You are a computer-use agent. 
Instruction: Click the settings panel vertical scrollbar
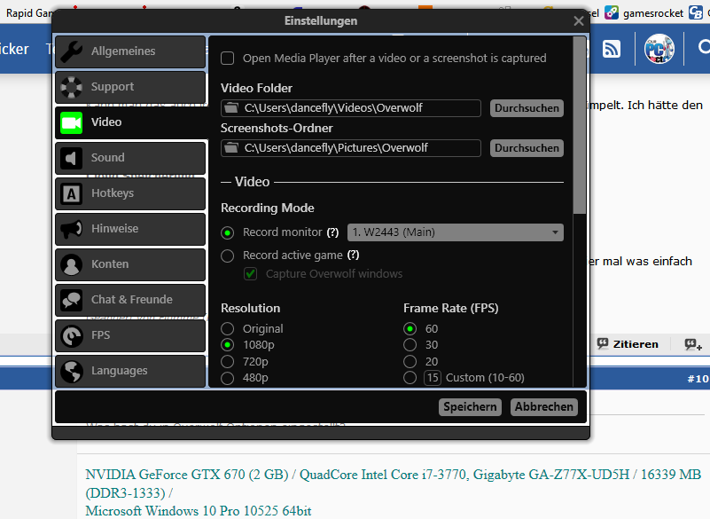pyautogui.click(x=579, y=126)
